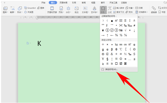The image size is (167, 103).
Task: Insert the № numero symbol
Action: click(x=121, y=30)
